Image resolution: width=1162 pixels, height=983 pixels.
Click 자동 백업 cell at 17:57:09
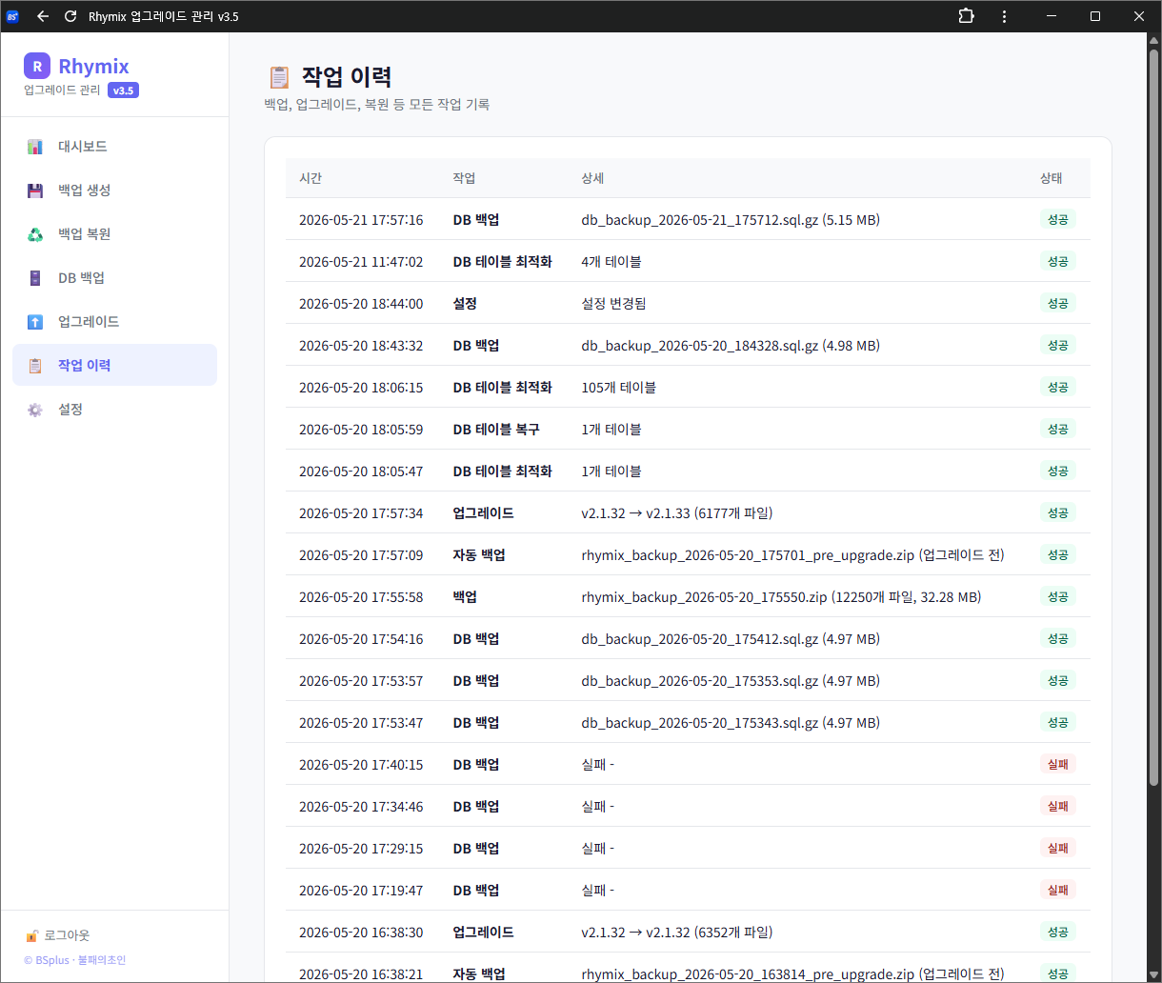[x=478, y=555]
